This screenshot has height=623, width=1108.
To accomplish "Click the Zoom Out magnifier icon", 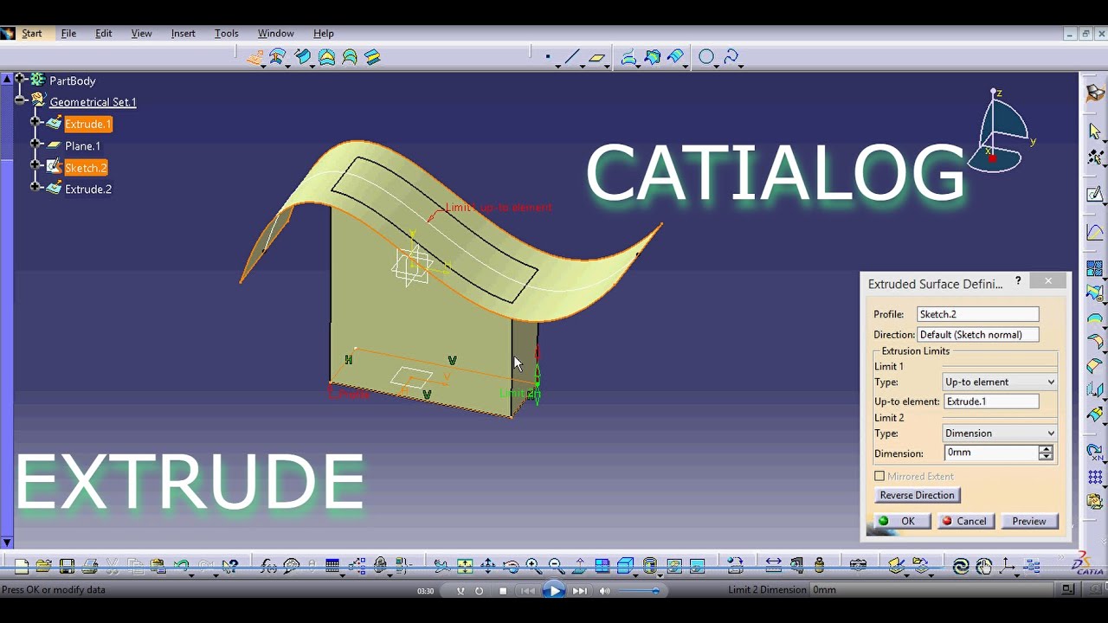I will pos(557,567).
